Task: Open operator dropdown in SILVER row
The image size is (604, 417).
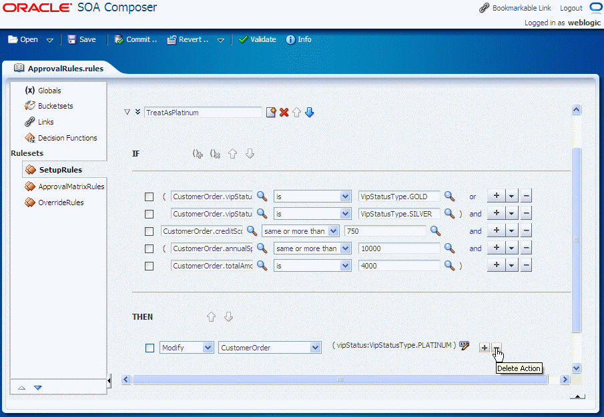Action: [345, 214]
